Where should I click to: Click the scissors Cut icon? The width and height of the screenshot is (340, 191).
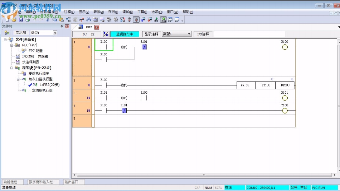coord(48,20)
